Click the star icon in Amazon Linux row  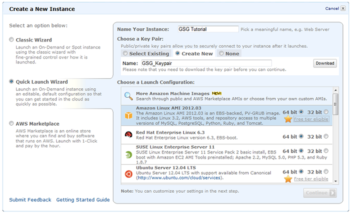(x=288, y=119)
